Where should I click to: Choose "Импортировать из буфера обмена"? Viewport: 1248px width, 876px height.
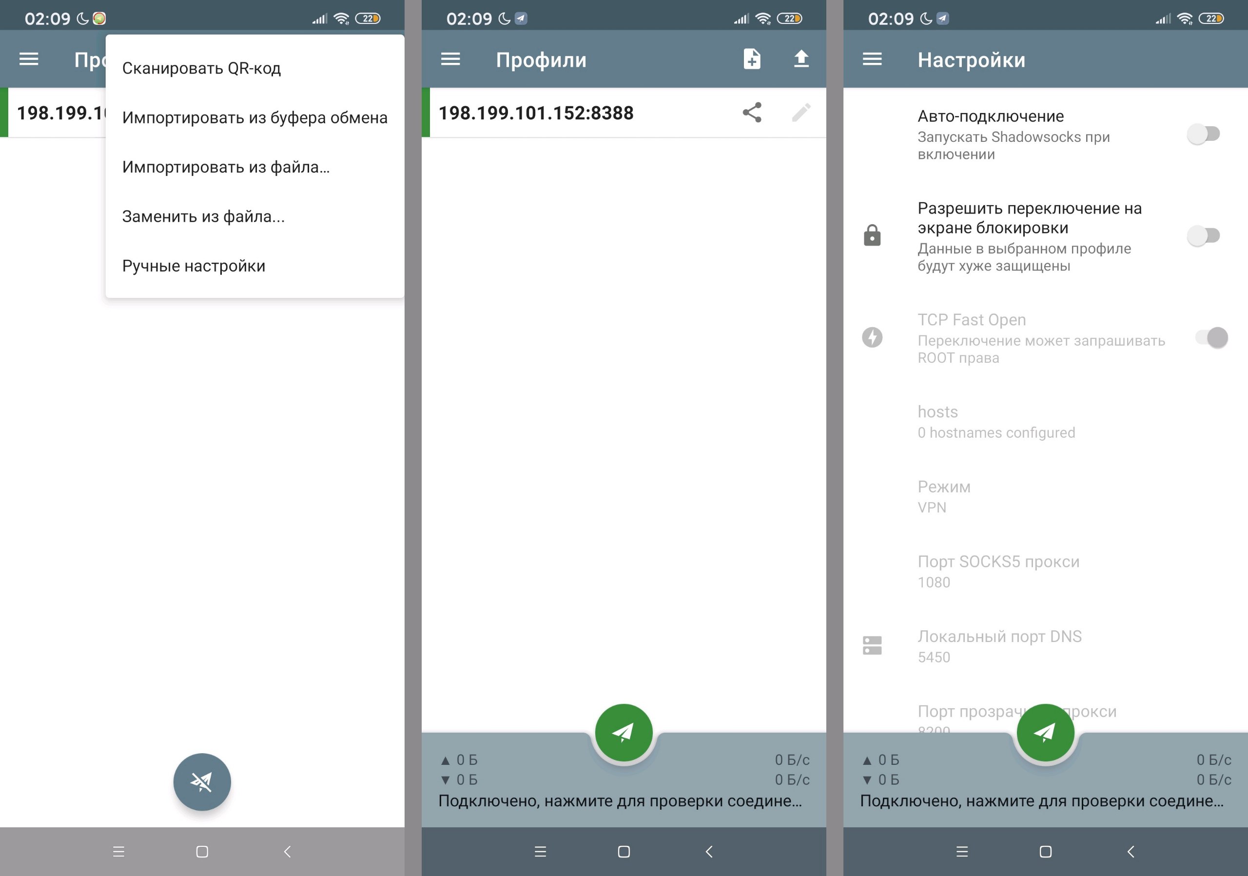click(254, 117)
